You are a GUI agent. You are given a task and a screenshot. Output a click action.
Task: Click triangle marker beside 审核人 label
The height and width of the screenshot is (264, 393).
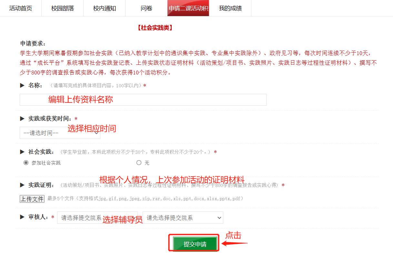point(22,217)
